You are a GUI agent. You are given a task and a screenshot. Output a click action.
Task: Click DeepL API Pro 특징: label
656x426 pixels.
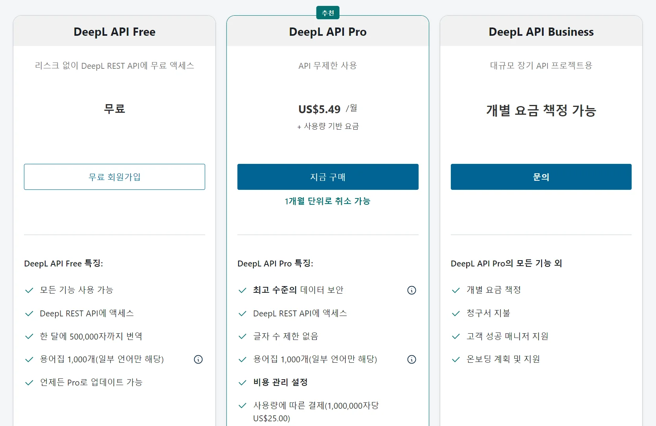pyautogui.click(x=276, y=263)
